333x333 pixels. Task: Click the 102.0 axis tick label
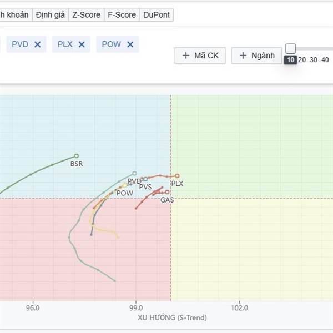coord(239,307)
